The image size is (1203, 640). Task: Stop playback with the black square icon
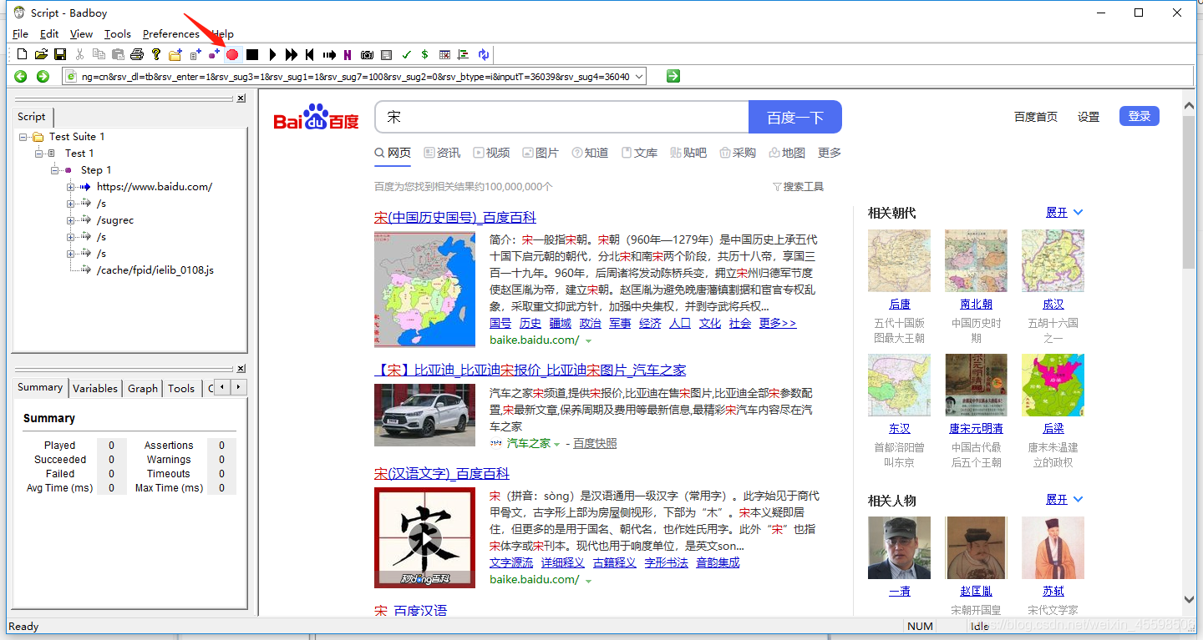[x=252, y=54]
